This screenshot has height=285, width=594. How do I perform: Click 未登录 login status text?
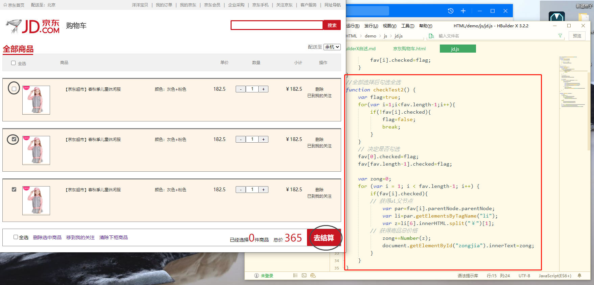click(267, 276)
